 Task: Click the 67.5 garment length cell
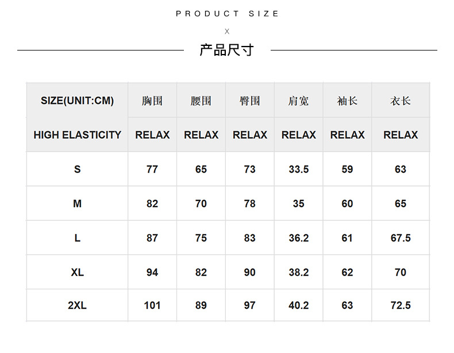tap(401, 238)
